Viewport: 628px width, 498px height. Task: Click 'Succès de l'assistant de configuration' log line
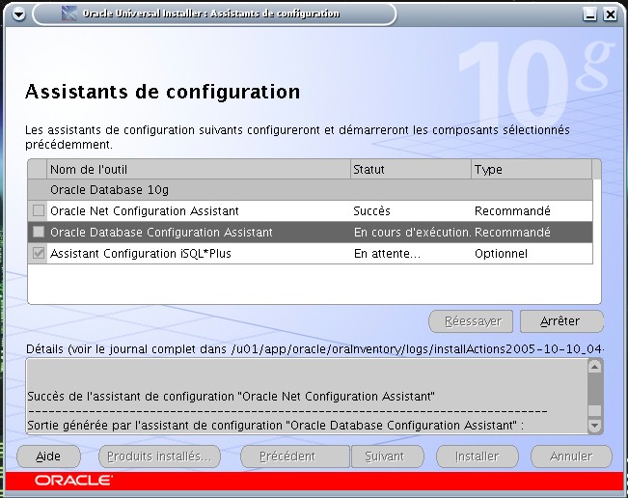[x=232, y=397]
